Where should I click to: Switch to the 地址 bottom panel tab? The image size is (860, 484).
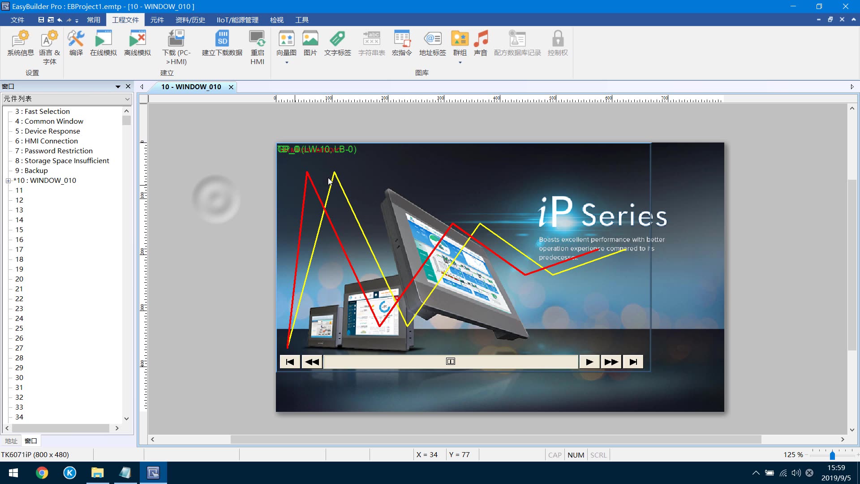coord(11,441)
